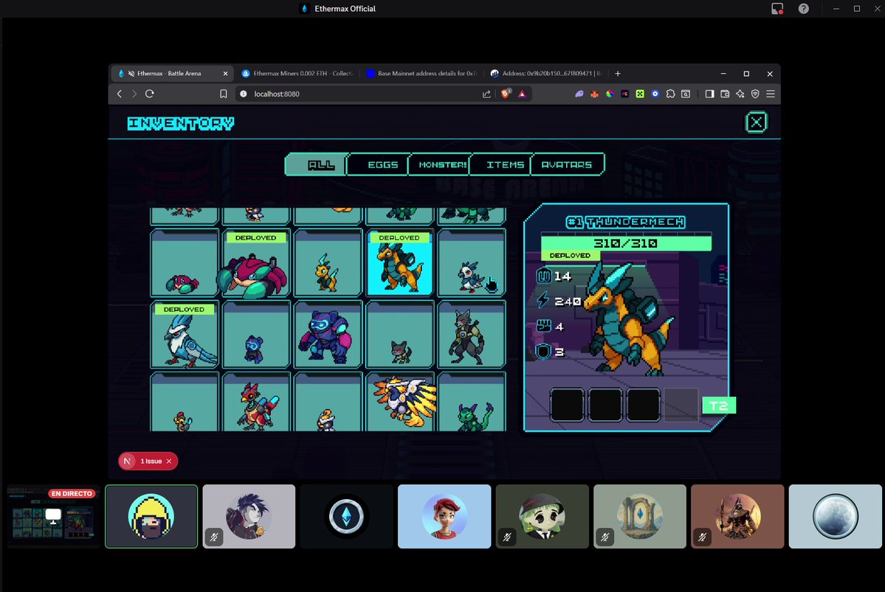Click the DEPLOYED label in the detail panel
The image size is (885, 592).
[x=570, y=255]
